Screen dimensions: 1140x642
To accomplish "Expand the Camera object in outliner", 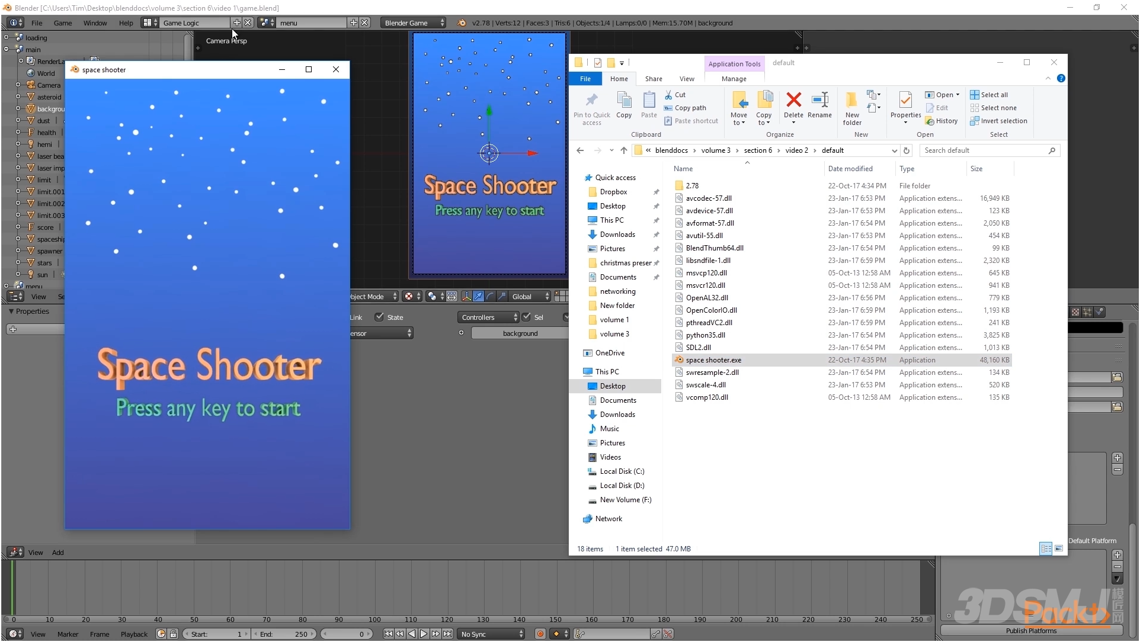I will (x=18, y=85).
